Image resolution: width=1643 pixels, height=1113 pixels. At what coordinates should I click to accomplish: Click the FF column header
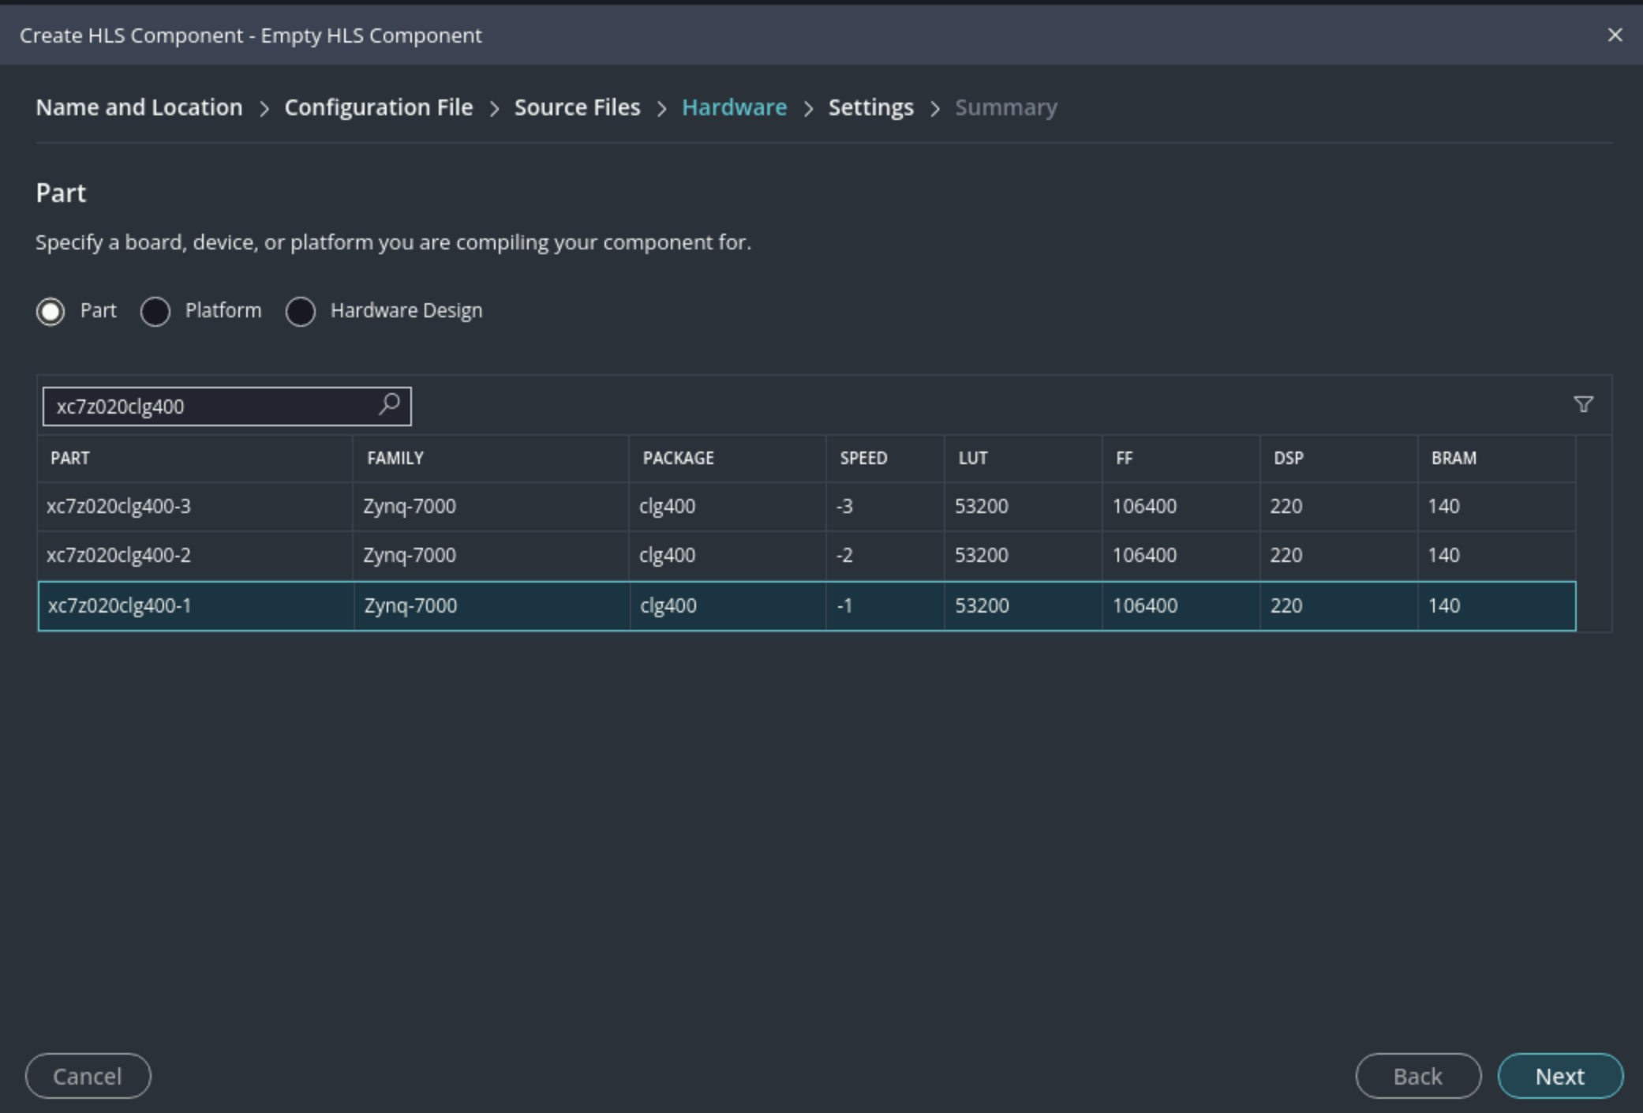[x=1181, y=459]
